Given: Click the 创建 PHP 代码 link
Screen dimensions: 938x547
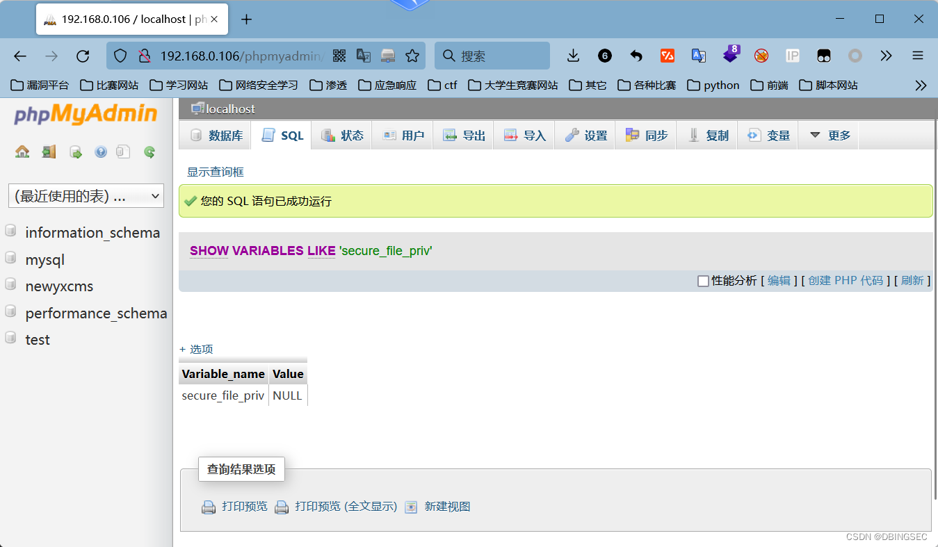Looking at the screenshot, I should click(x=846, y=281).
